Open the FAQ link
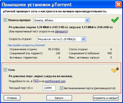This screenshot has height=103, width=123. 36,81
